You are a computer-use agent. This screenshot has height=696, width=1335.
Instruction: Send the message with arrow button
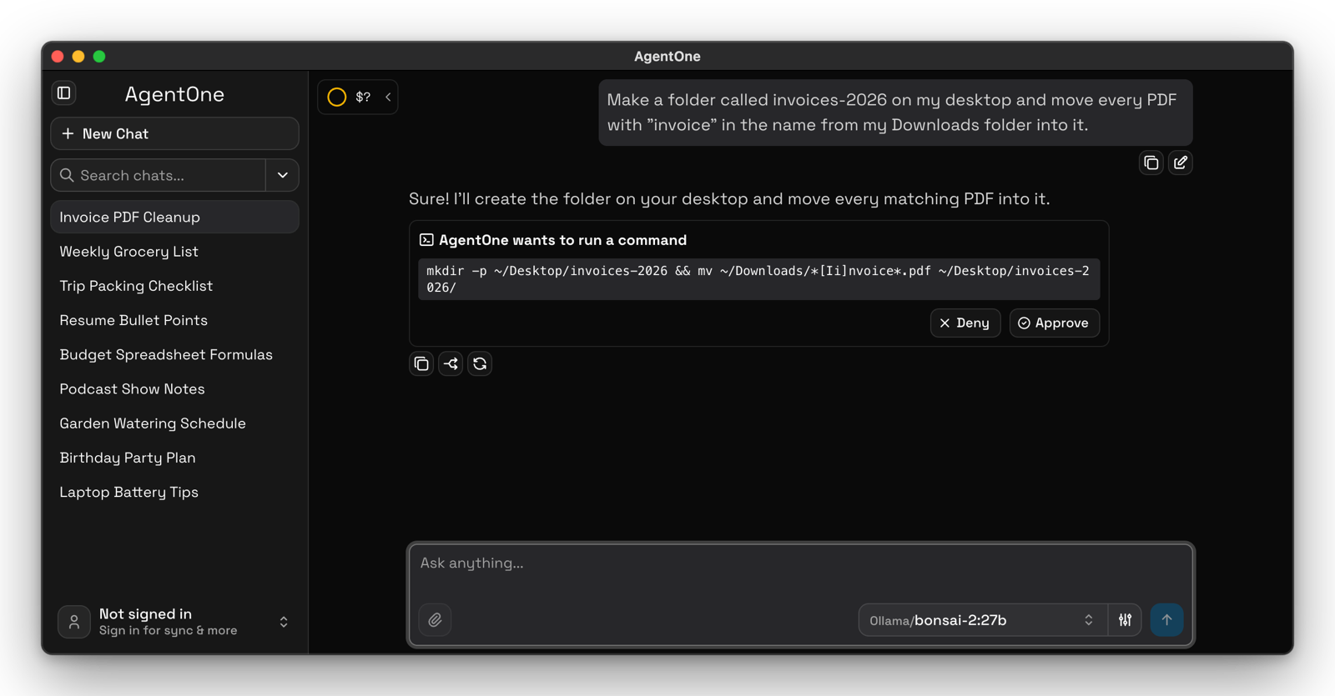pyautogui.click(x=1166, y=620)
